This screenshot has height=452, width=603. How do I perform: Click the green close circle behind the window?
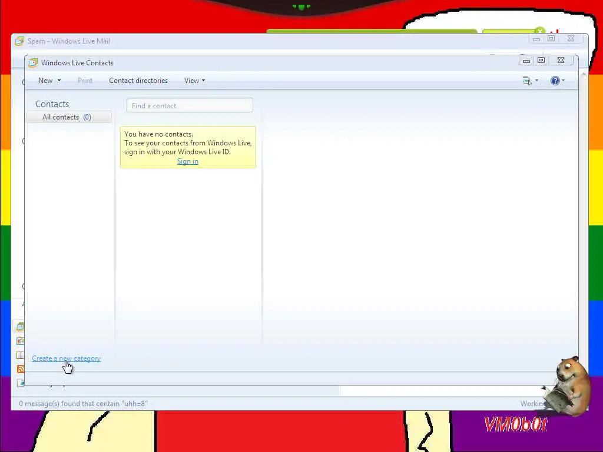[x=540, y=31]
